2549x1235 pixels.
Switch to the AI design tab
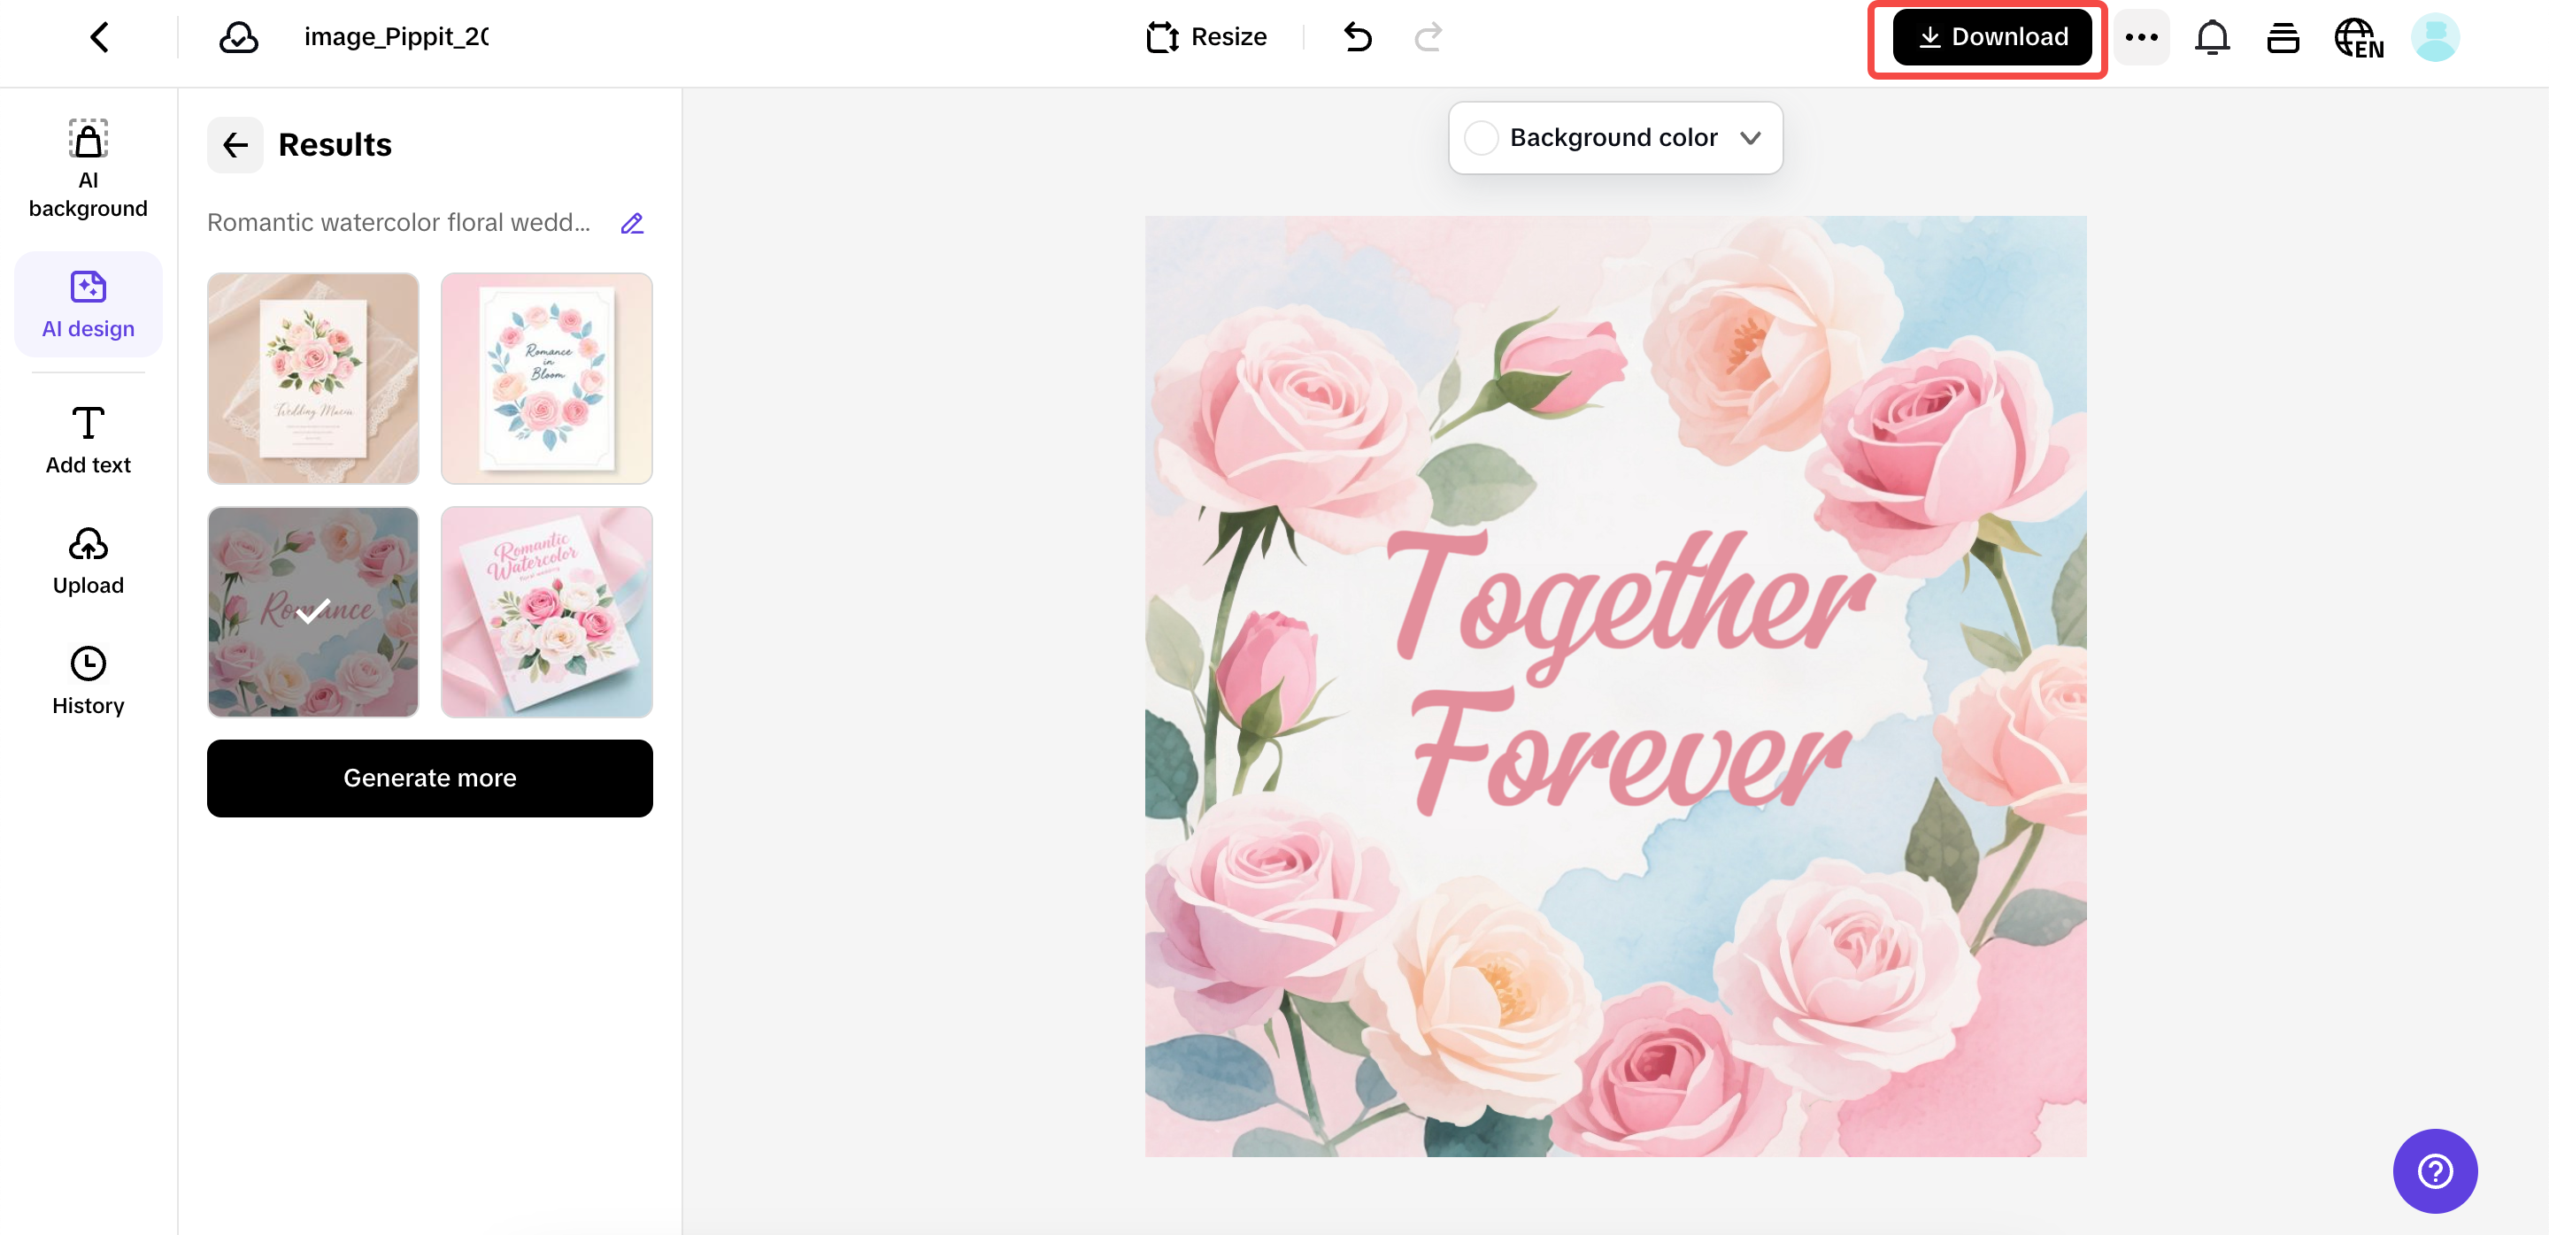pyautogui.click(x=89, y=303)
